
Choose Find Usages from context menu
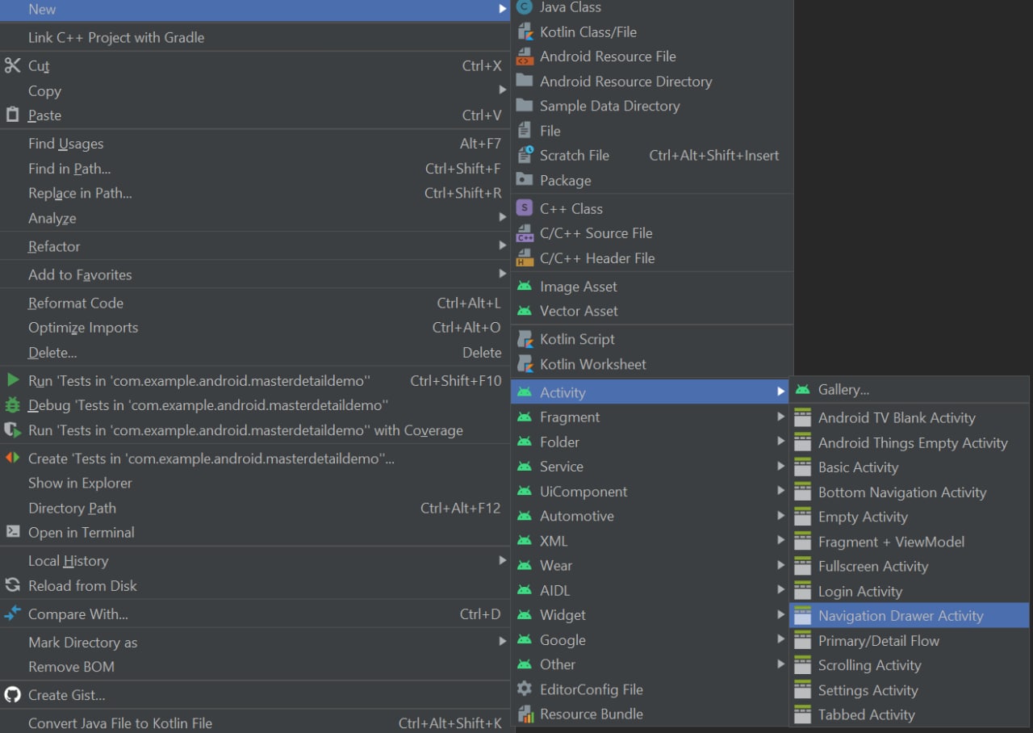click(255, 144)
